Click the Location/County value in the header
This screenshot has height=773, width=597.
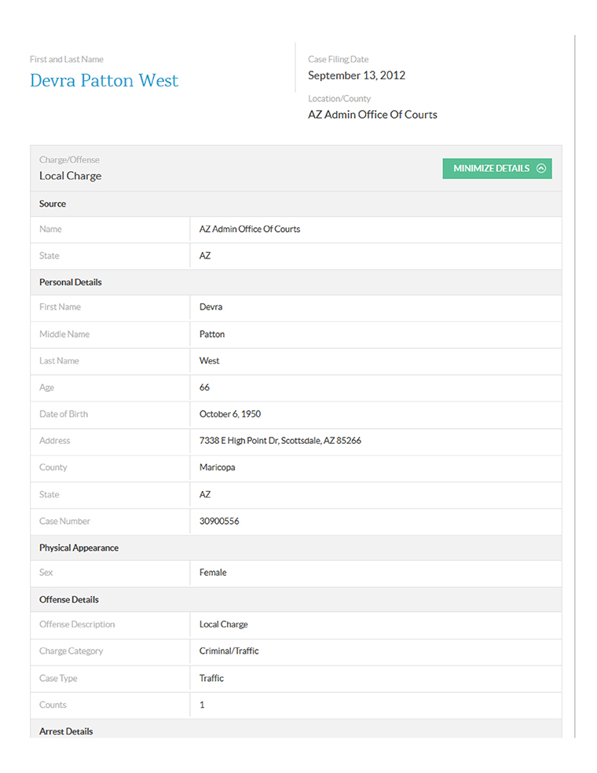[x=372, y=115]
